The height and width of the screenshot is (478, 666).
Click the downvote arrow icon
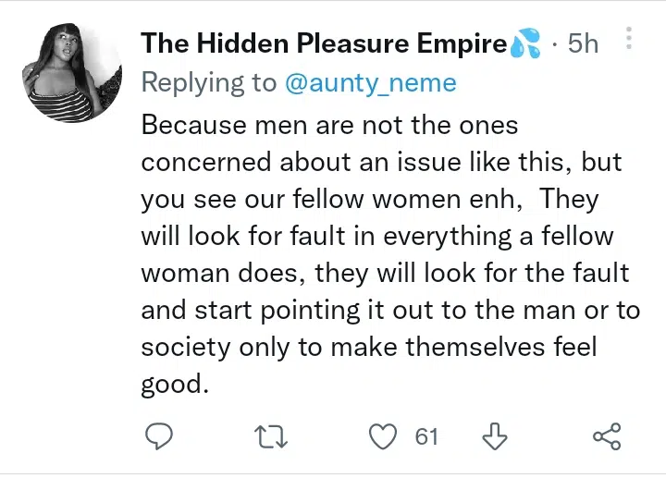click(x=496, y=435)
